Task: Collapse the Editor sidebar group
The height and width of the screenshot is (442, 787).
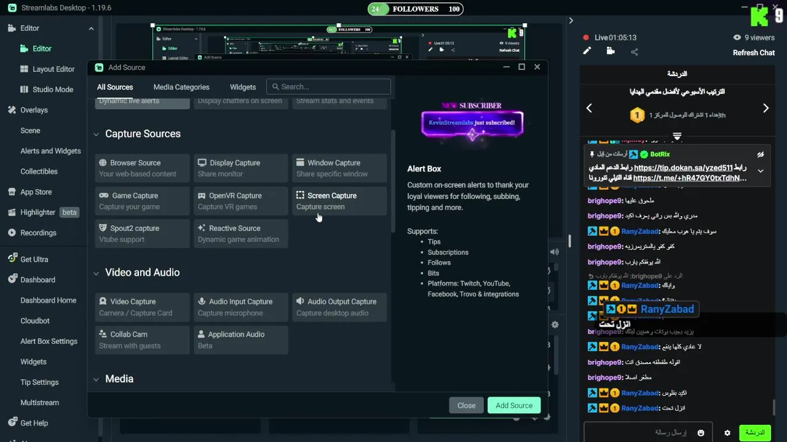Action: tap(91, 28)
